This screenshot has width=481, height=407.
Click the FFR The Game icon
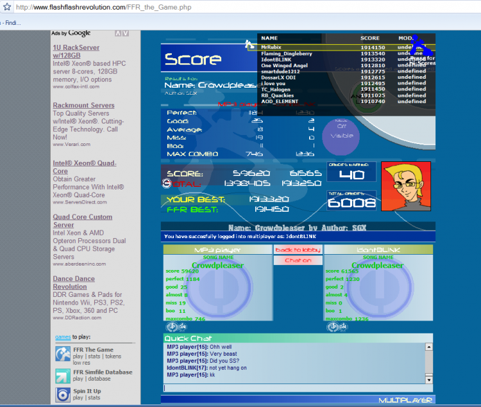click(x=63, y=354)
